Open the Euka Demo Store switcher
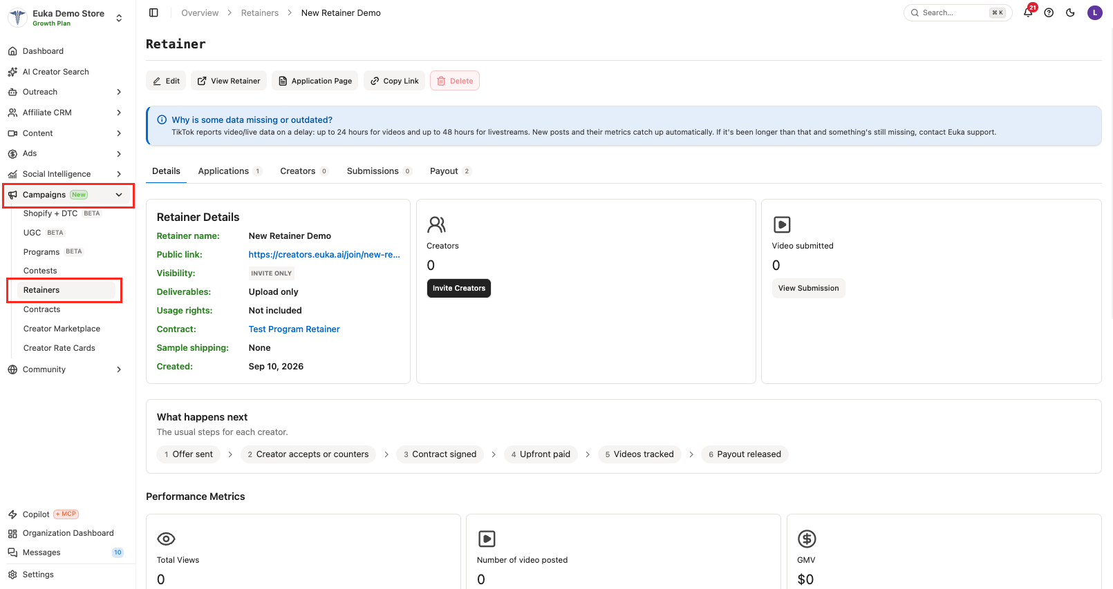The width and height of the screenshot is (1113, 589). coord(66,18)
